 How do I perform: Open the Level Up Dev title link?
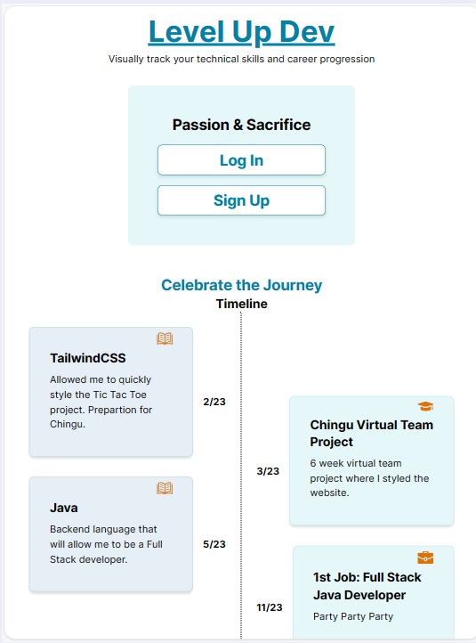(x=242, y=31)
